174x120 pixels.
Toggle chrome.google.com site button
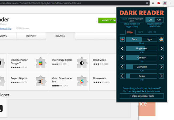click(132, 20)
